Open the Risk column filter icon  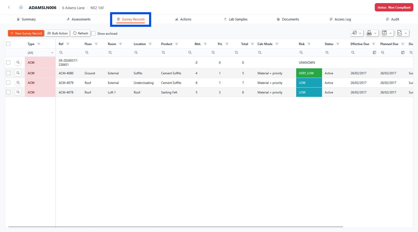pos(309,44)
